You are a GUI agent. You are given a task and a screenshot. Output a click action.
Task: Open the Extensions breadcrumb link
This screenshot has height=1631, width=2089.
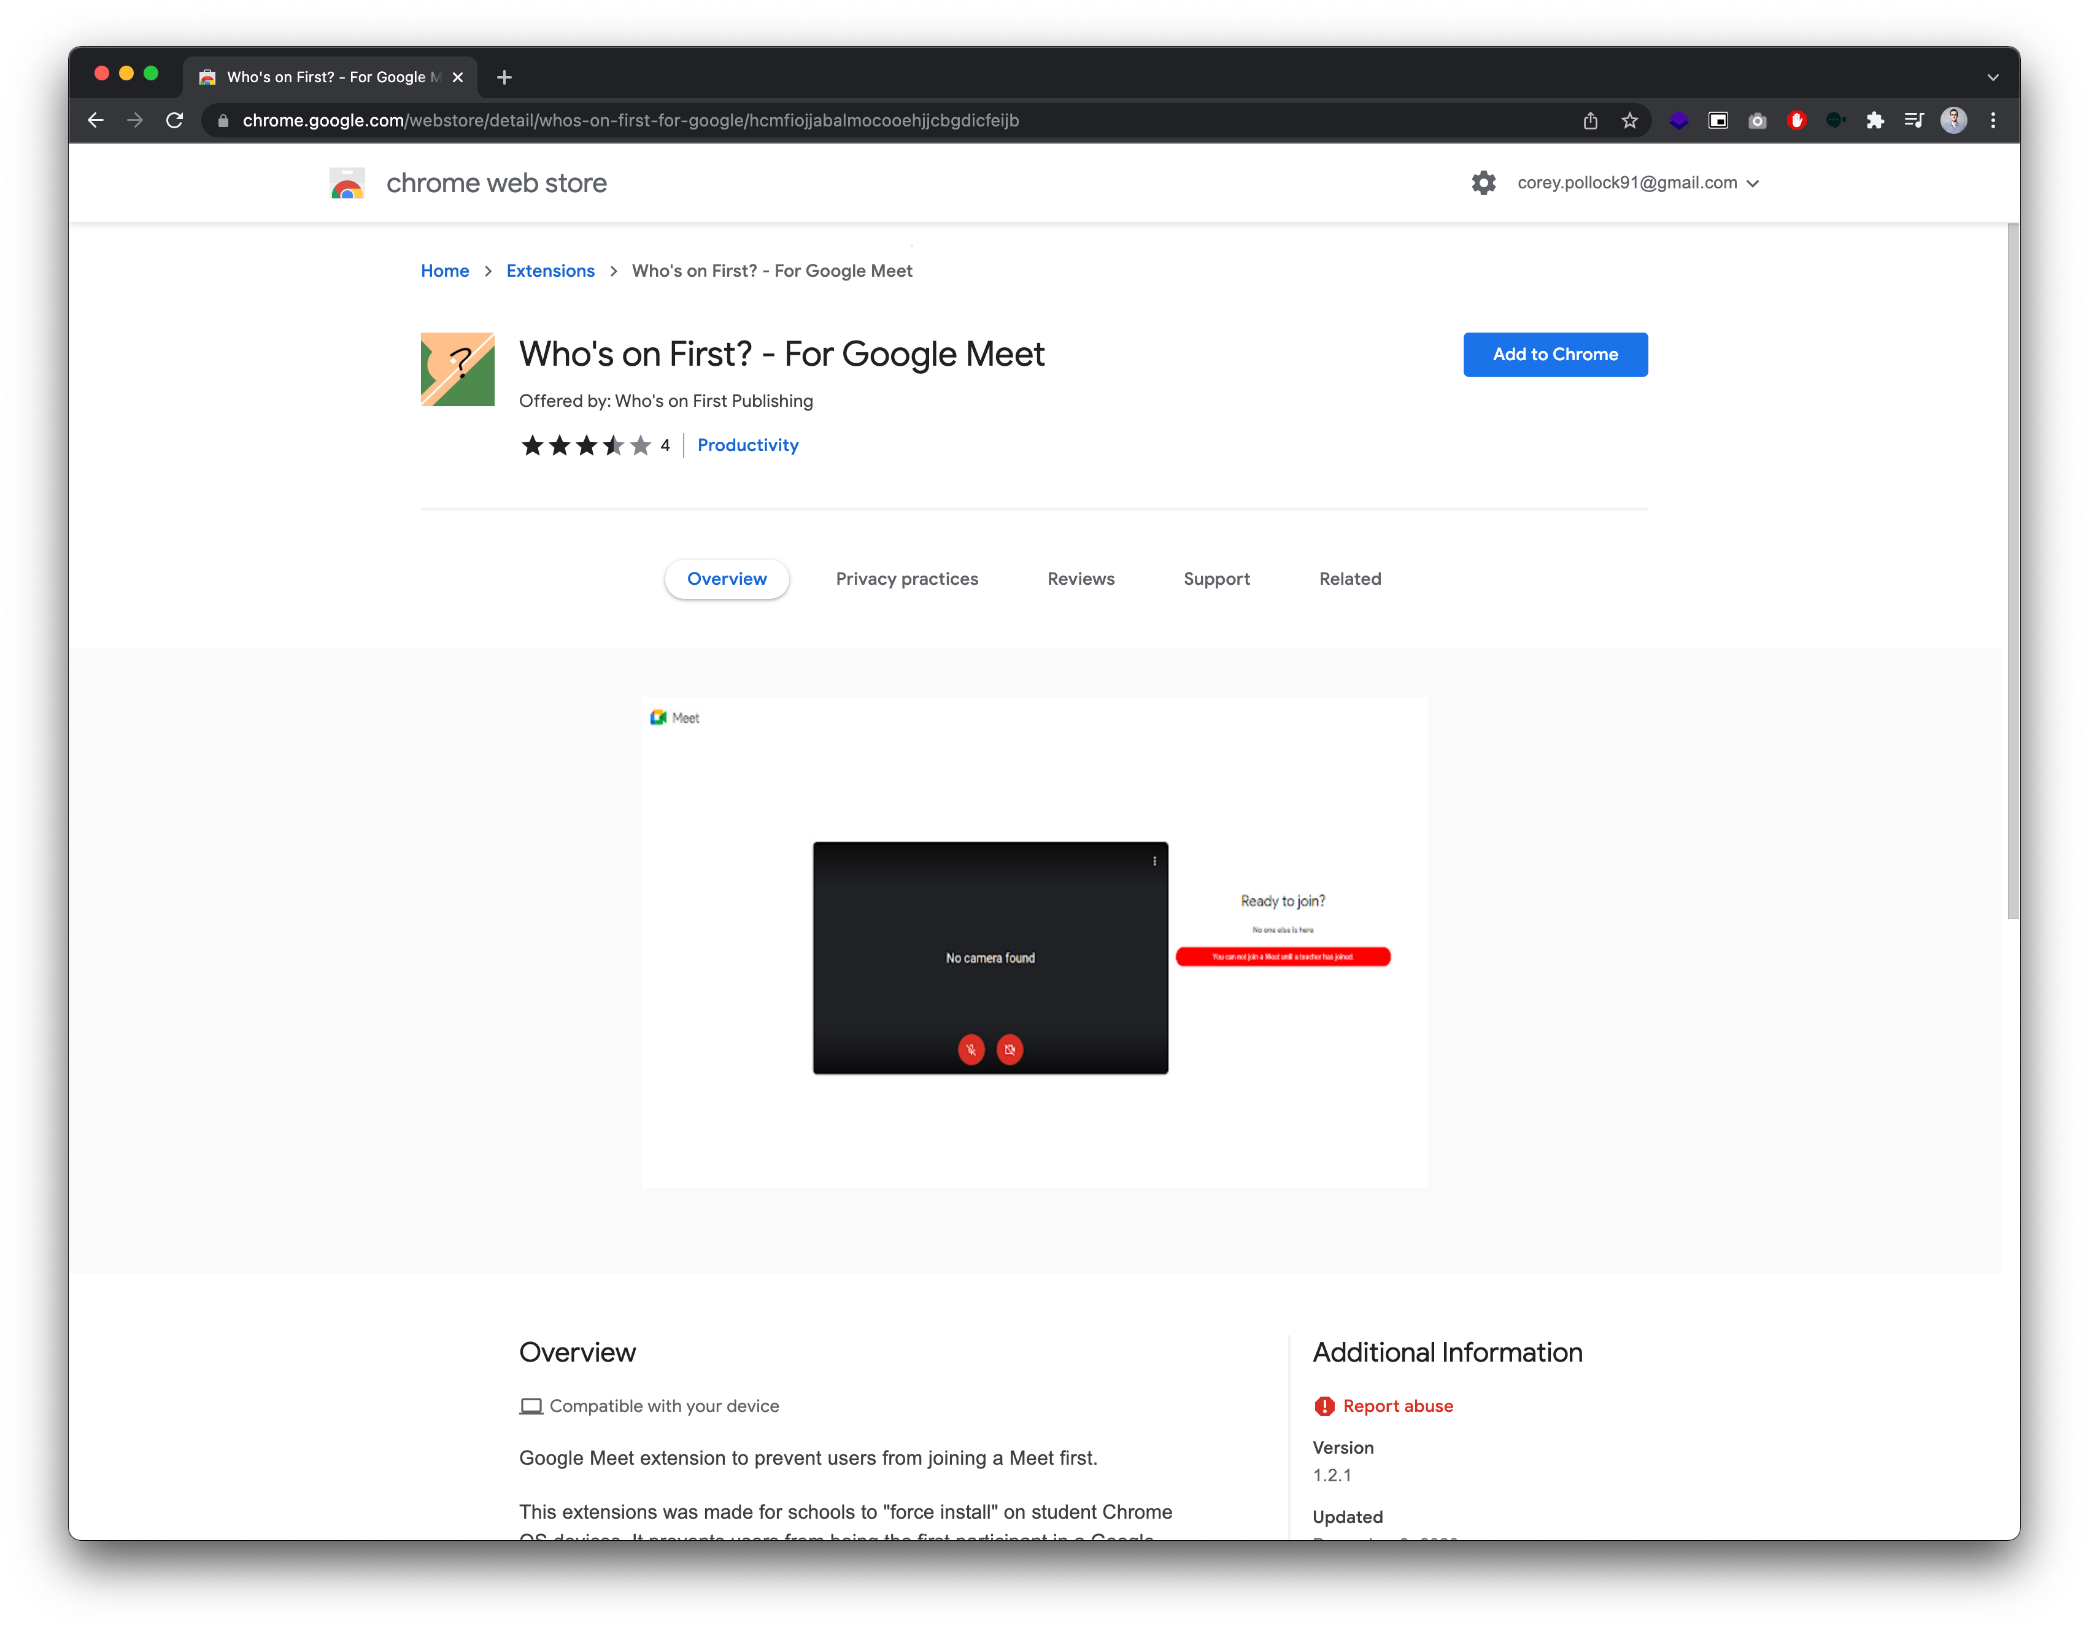(x=550, y=271)
